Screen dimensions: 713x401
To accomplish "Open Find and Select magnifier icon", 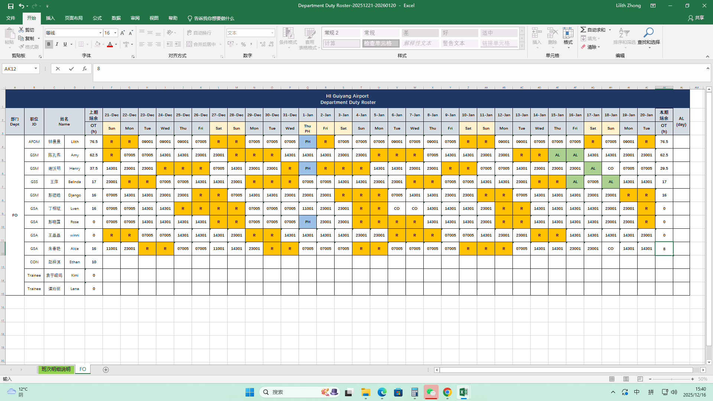I will coord(648,33).
